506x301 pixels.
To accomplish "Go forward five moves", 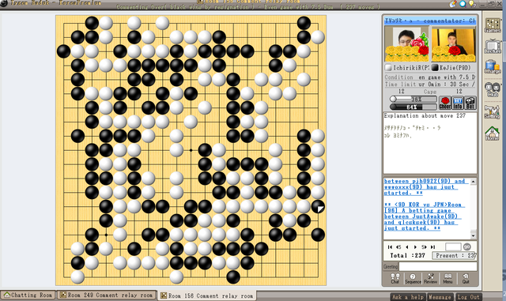I will pos(424,246).
